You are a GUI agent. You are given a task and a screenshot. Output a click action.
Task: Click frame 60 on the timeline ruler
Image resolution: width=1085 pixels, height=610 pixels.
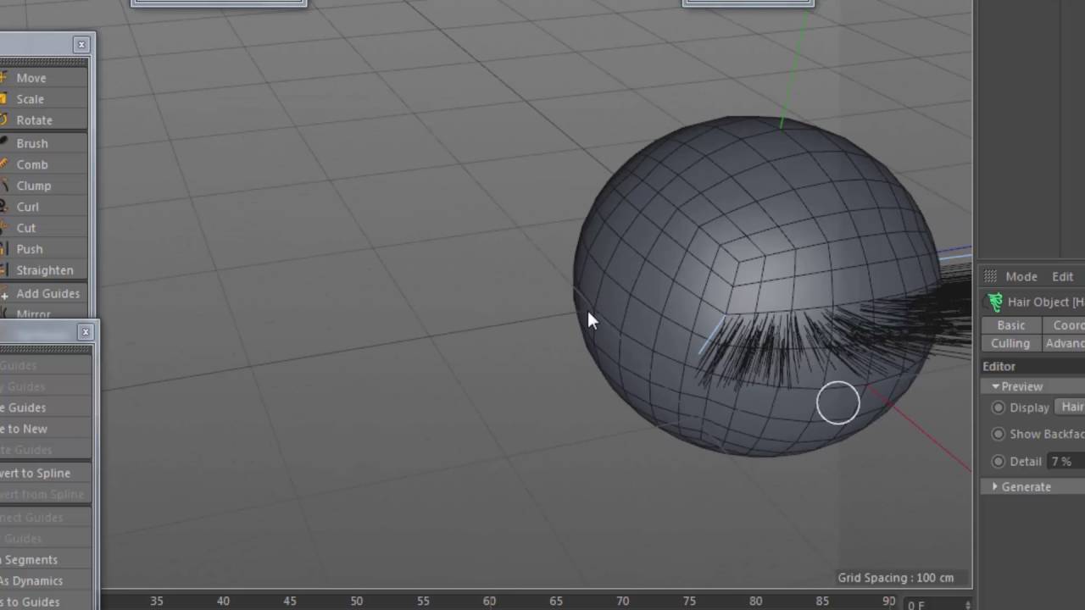[x=489, y=601]
